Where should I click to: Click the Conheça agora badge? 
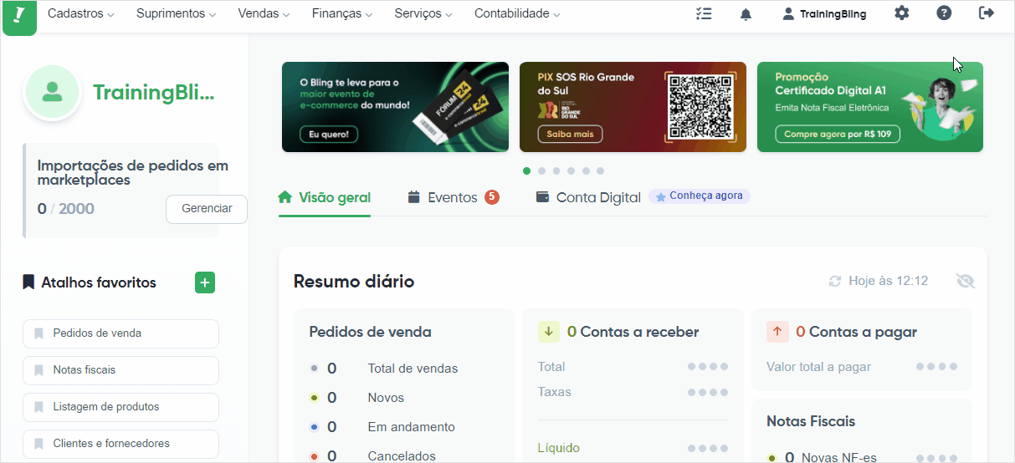[700, 196]
